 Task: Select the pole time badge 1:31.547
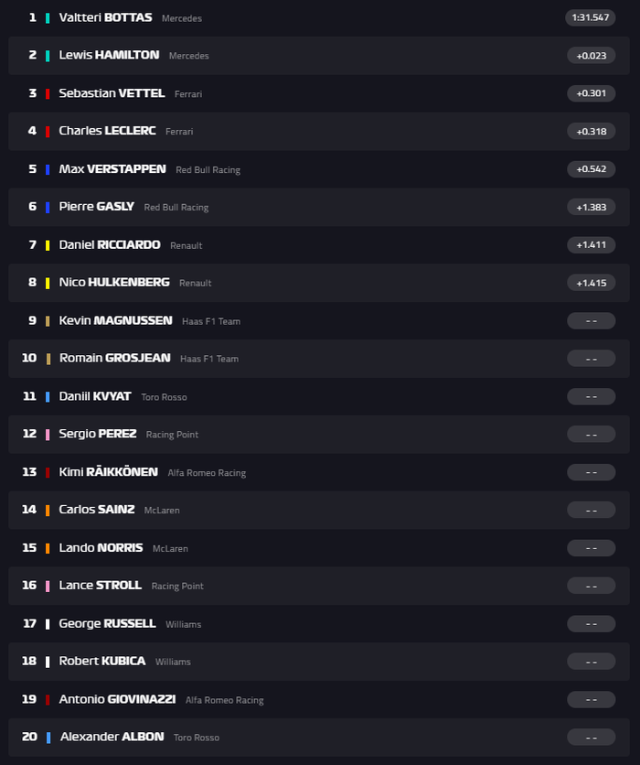pos(592,17)
